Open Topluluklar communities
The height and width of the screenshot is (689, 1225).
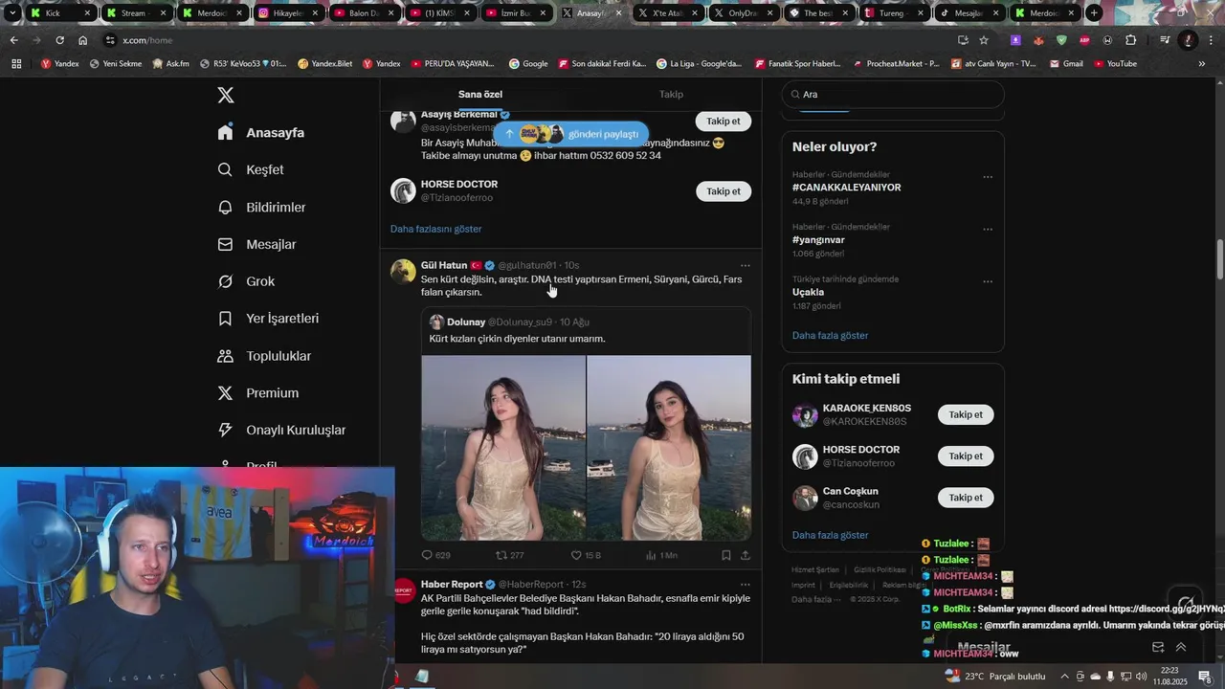(264, 356)
